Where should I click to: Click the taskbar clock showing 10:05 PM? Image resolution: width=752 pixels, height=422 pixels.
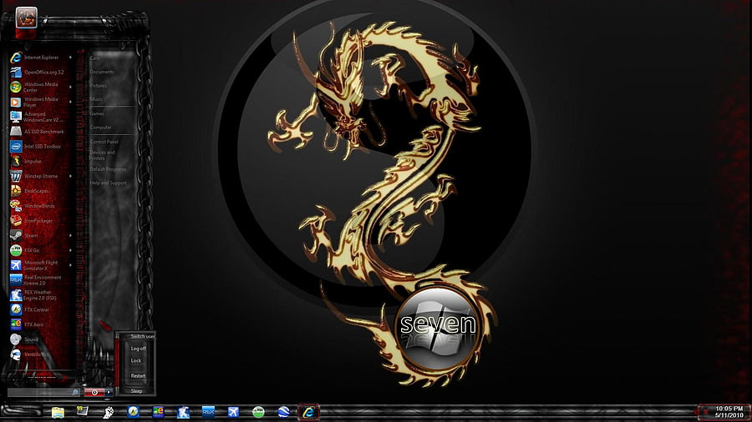click(729, 412)
